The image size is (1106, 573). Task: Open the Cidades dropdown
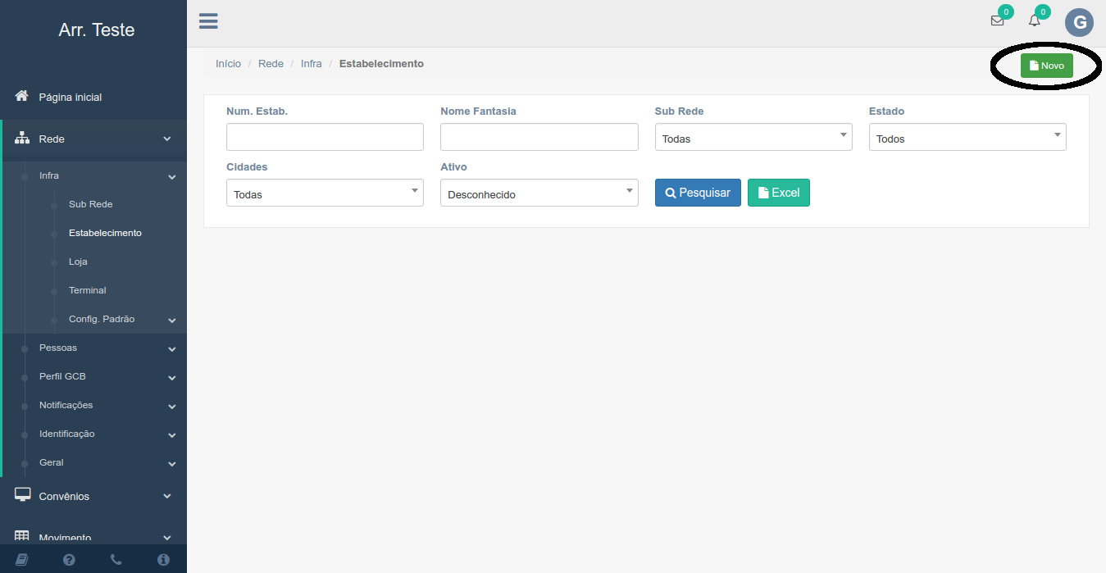coord(325,193)
